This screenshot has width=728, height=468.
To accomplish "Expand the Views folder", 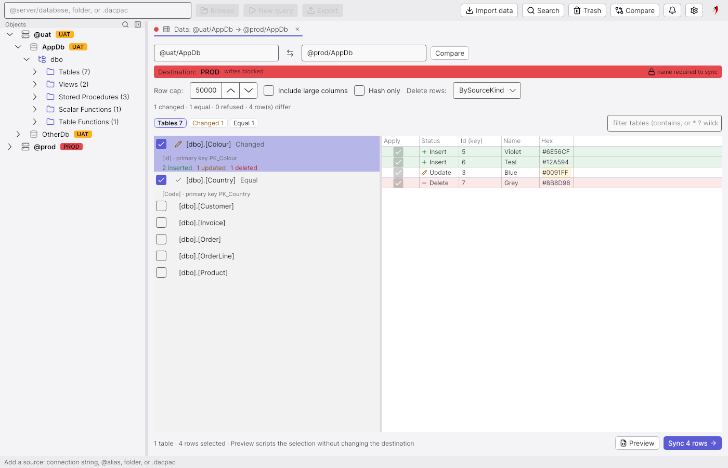I will pyautogui.click(x=35, y=84).
